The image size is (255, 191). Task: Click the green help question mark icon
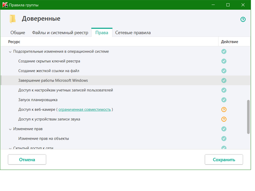(243, 20)
